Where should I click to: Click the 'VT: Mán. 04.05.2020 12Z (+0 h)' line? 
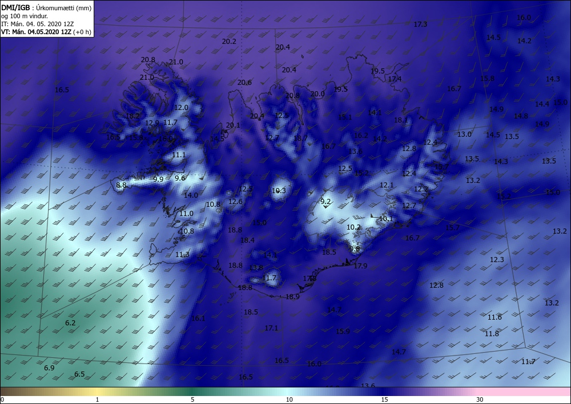(46, 32)
